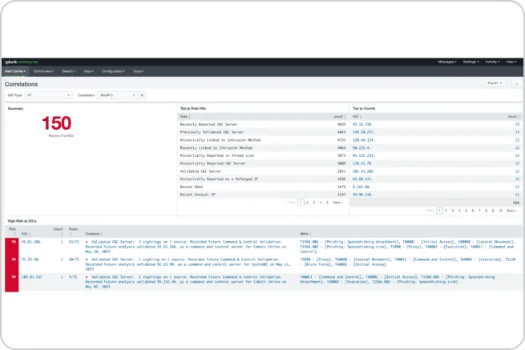Open IOC 118.31.78 in Top Ip Counts
This screenshot has width=525, height=350.
click(x=362, y=163)
